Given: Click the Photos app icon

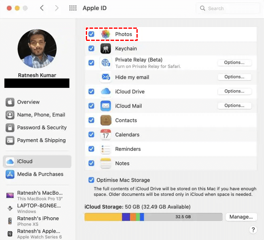Looking at the screenshot, I should point(106,34).
